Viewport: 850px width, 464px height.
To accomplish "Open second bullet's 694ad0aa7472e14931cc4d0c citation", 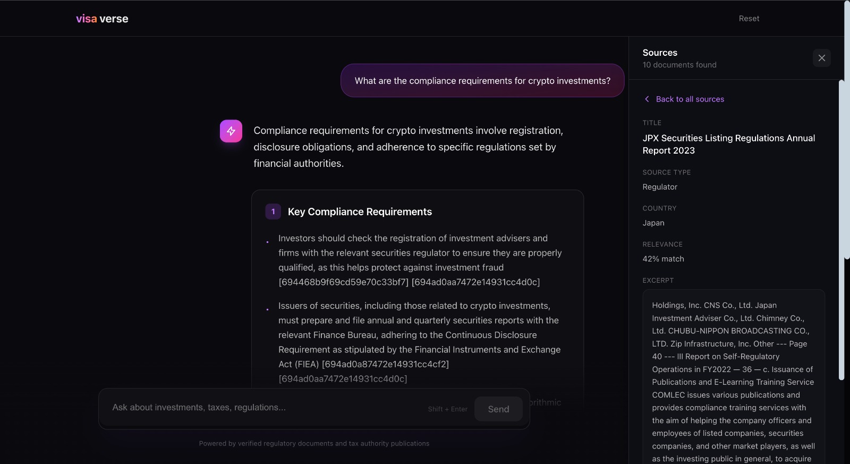I will pos(343,379).
